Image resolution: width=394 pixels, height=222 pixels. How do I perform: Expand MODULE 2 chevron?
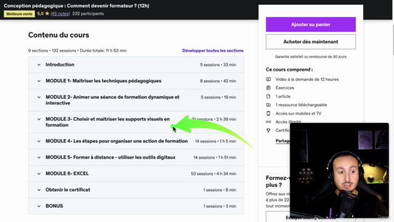pyautogui.click(x=39, y=97)
